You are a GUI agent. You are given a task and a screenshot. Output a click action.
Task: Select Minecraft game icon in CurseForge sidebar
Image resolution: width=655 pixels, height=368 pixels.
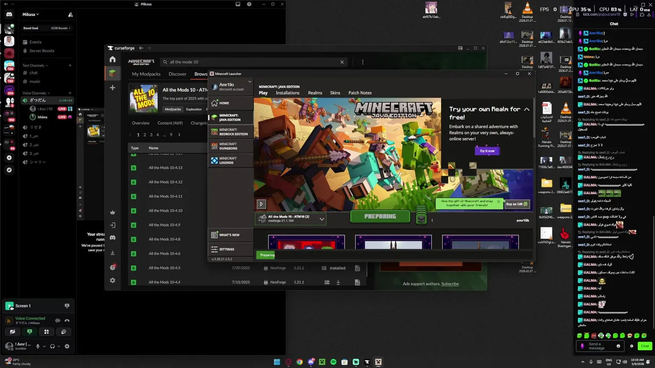(x=113, y=73)
